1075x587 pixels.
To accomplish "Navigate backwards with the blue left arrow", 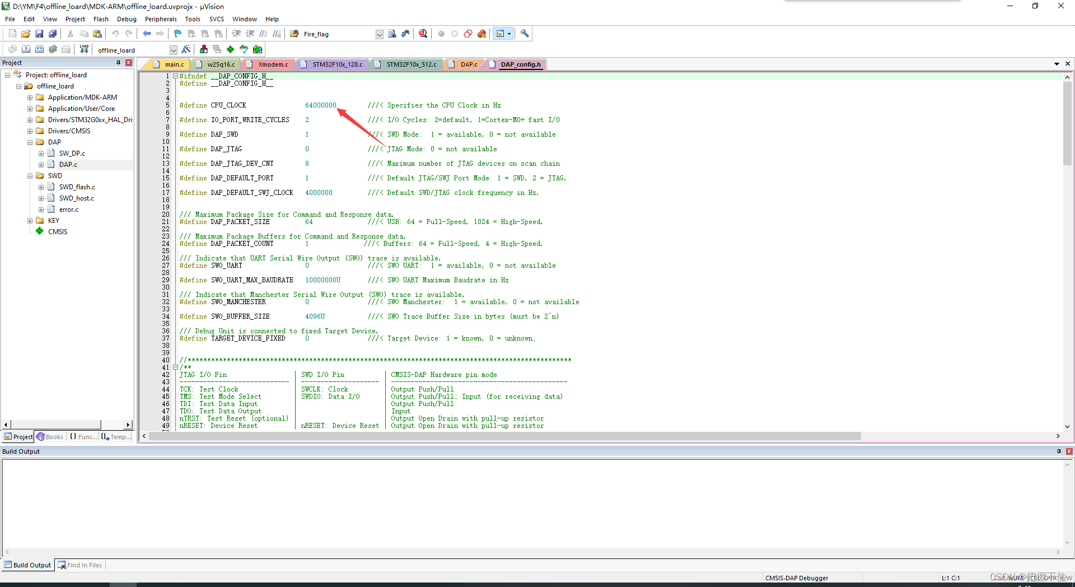I will [147, 34].
